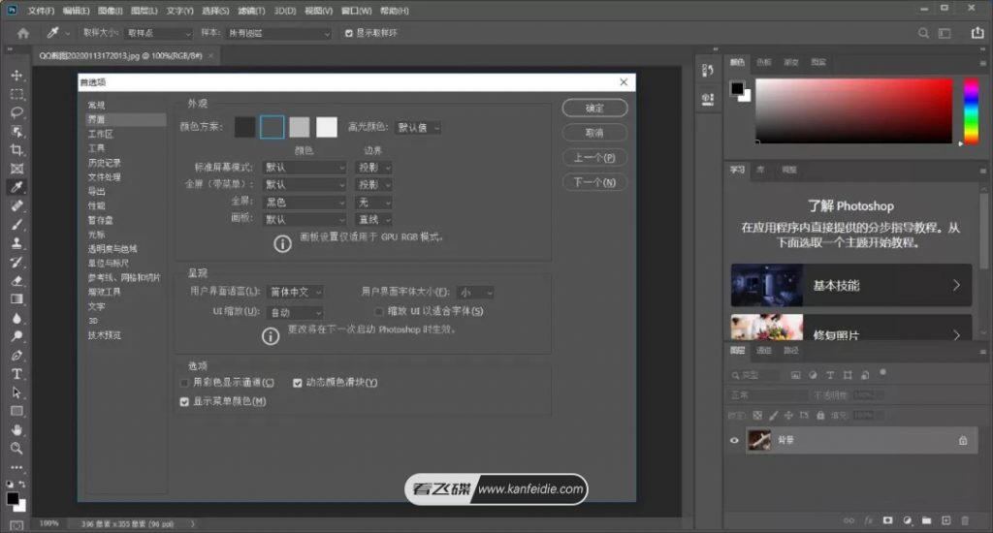Image resolution: width=993 pixels, height=533 pixels.
Task: Open 基本技能 tutorial card
Action: [x=851, y=286]
